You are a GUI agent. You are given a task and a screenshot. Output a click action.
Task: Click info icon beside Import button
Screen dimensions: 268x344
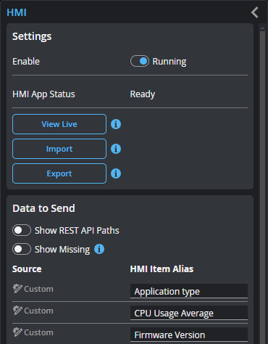pyautogui.click(x=116, y=149)
